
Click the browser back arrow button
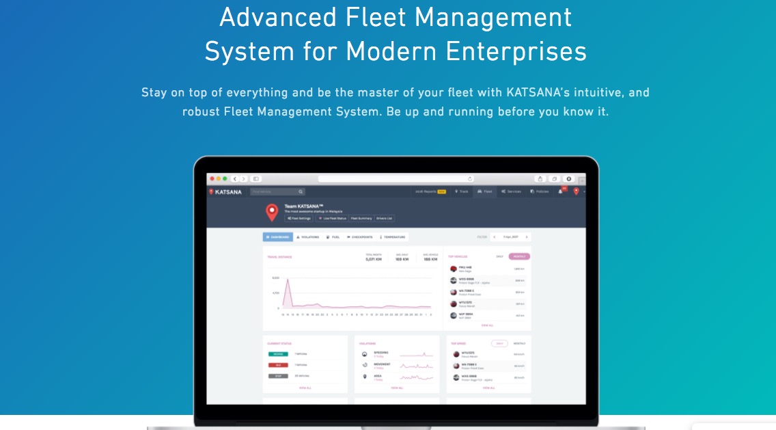click(x=235, y=179)
